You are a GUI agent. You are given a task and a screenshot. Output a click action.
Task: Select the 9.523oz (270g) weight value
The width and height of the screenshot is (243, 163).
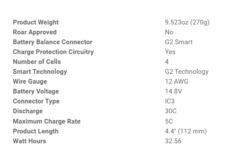pyautogui.click(x=187, y=22)
